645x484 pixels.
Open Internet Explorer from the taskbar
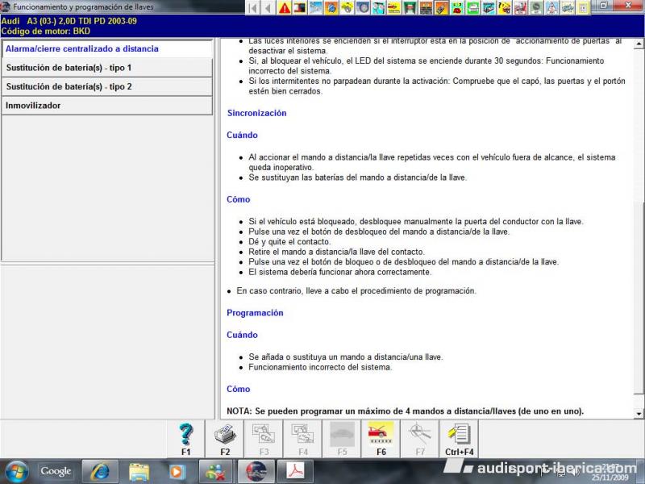click(x=100, y=472)
